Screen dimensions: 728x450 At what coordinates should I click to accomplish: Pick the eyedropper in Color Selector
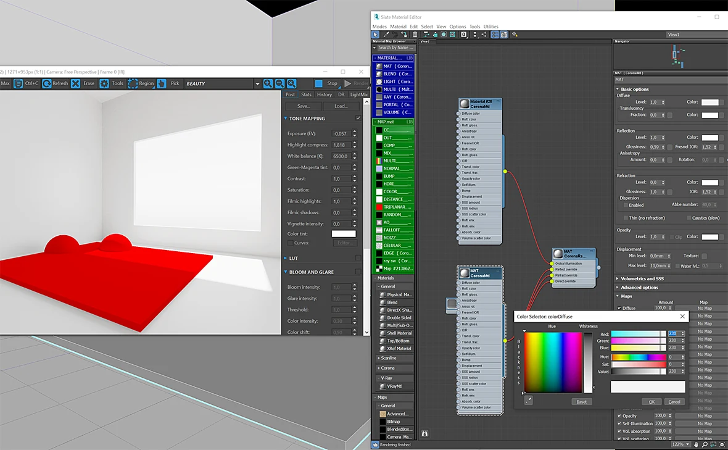pos(528,401)
